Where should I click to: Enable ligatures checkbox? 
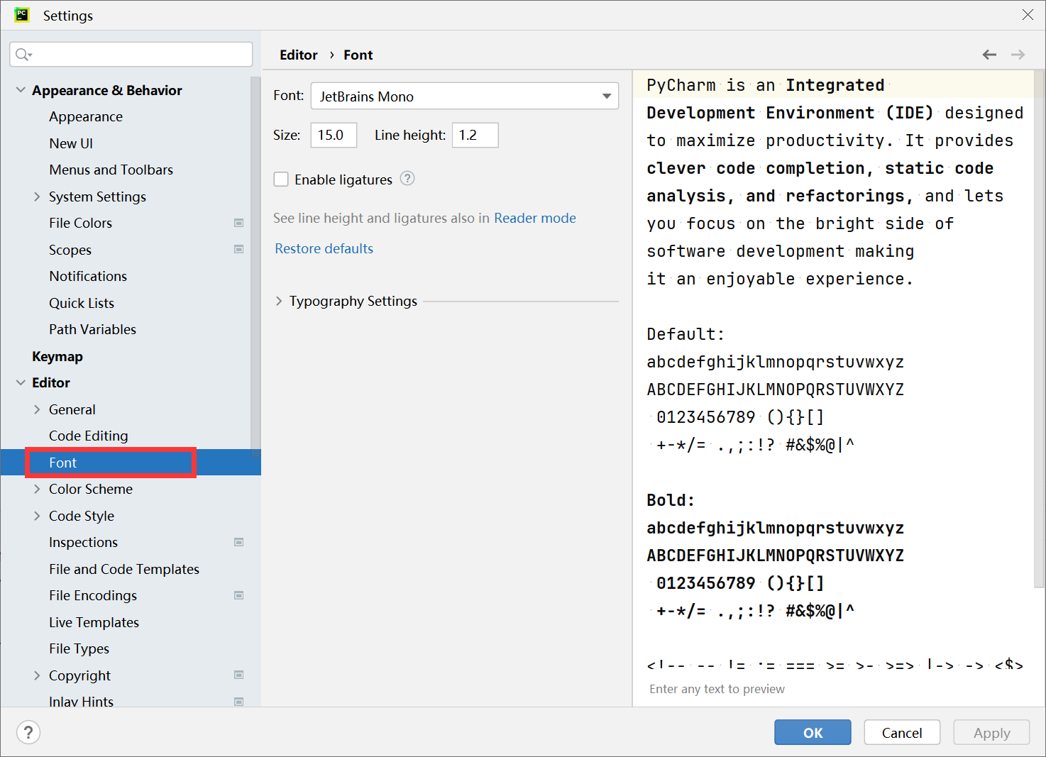point(281,179)
